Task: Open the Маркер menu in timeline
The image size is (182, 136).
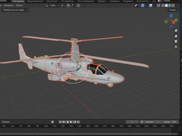Action: pyautogui.click(x=6, y=122)
